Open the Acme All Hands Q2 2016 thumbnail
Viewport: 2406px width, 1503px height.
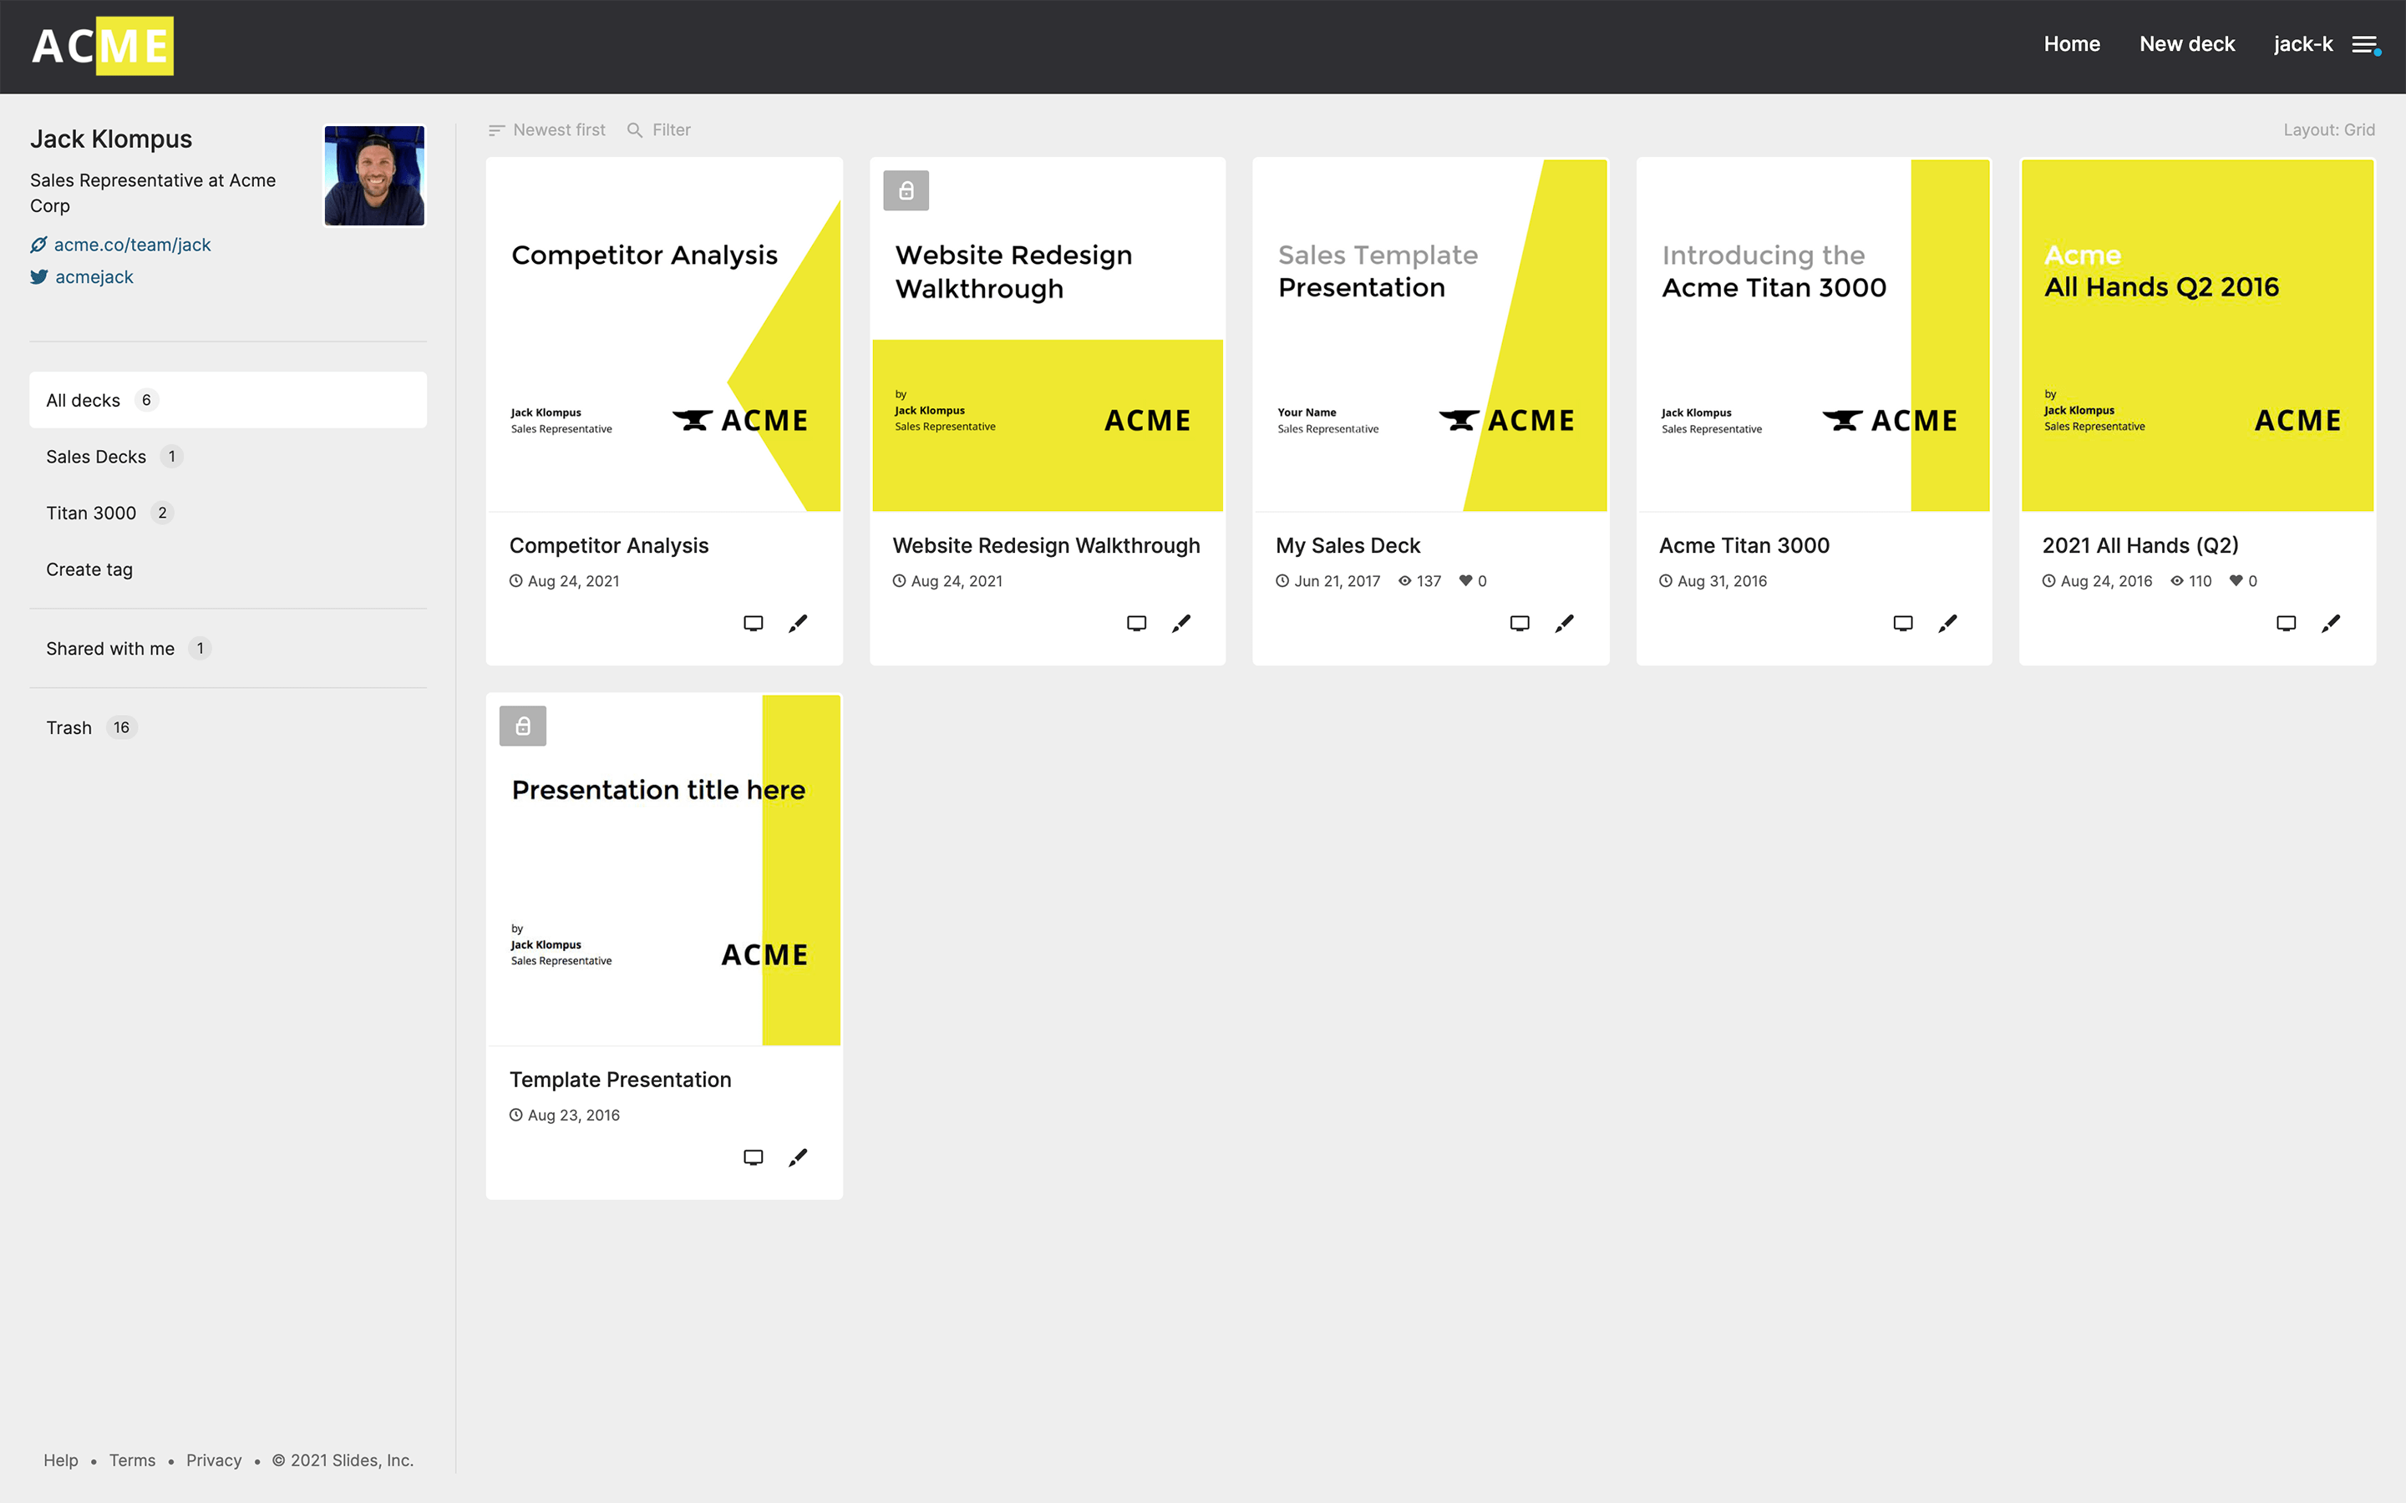point(2197,335)
